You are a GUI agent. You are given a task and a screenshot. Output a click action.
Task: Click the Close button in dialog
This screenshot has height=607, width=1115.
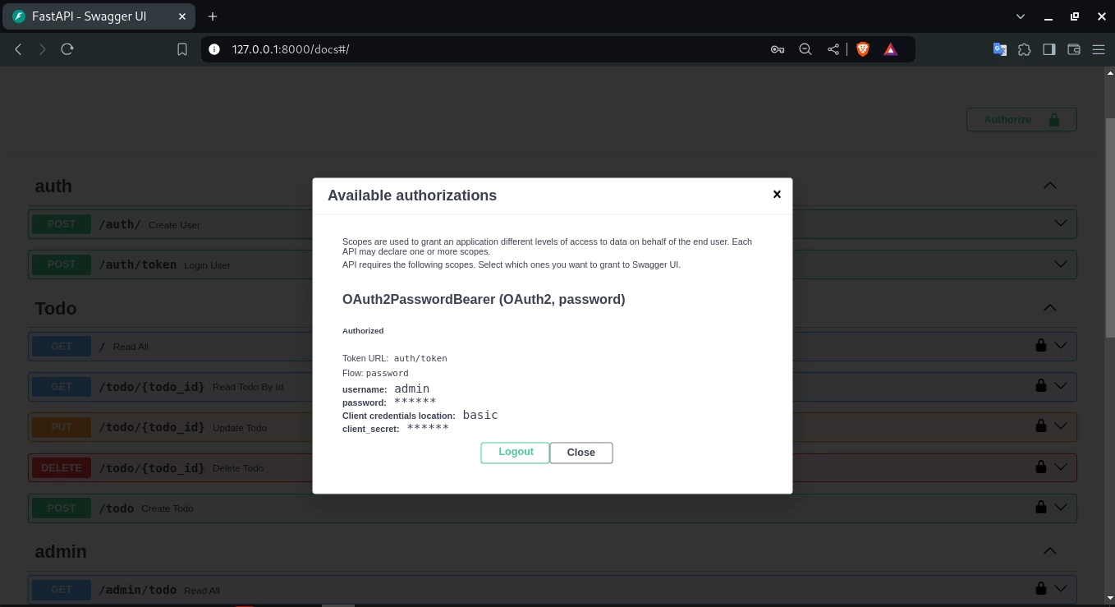pos(580,453)
